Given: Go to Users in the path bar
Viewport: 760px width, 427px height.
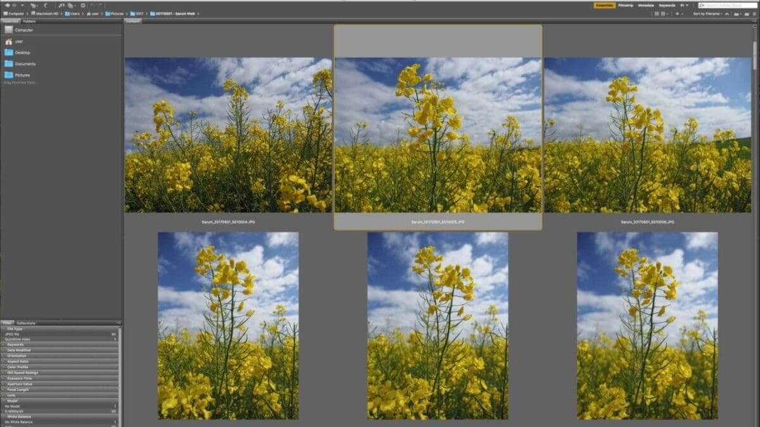Looking at the screenshot, I should point(73,13).
